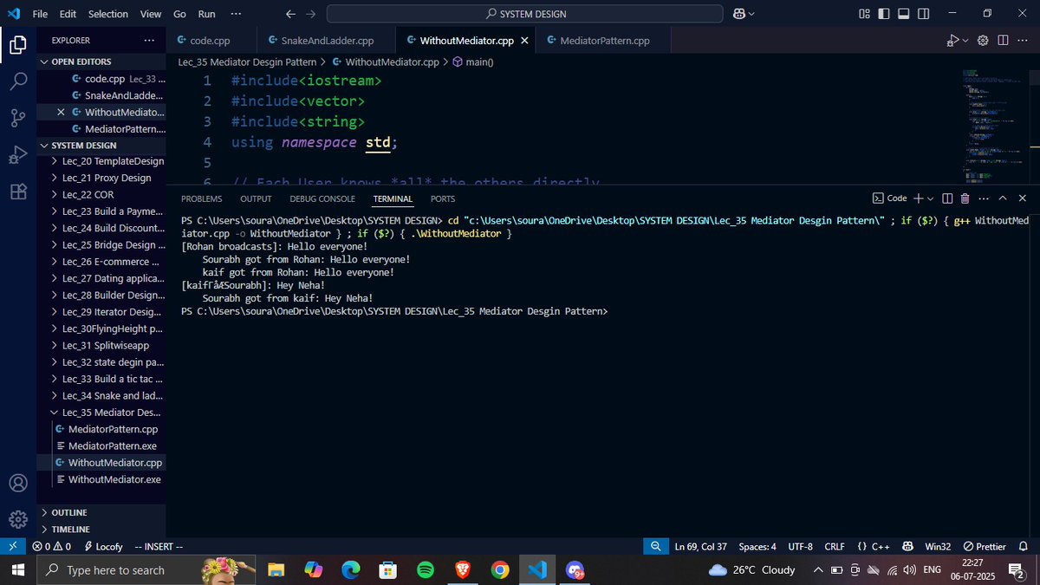The image size is (1040, 585).
Task: Open the Source Control view
Action: pos(17,119)
